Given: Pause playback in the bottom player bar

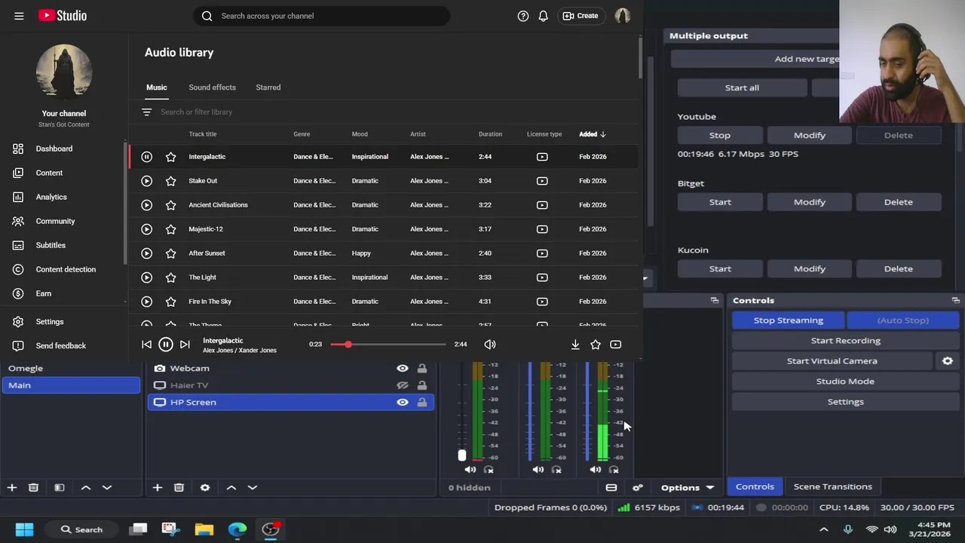Looking at the screenshot, I should tap(166, 345).
